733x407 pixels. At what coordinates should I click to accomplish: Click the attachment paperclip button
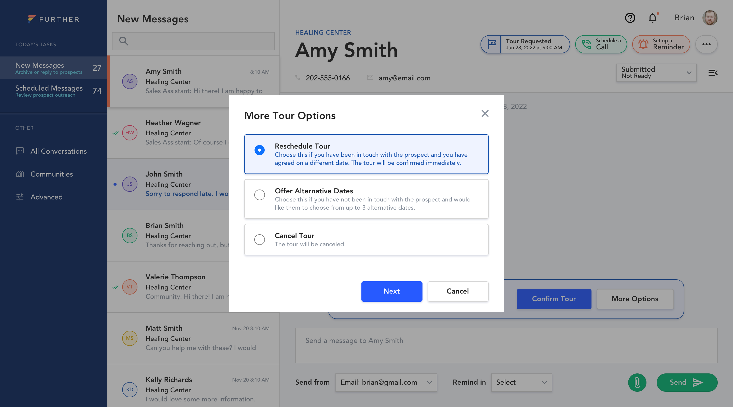(637, 383)
